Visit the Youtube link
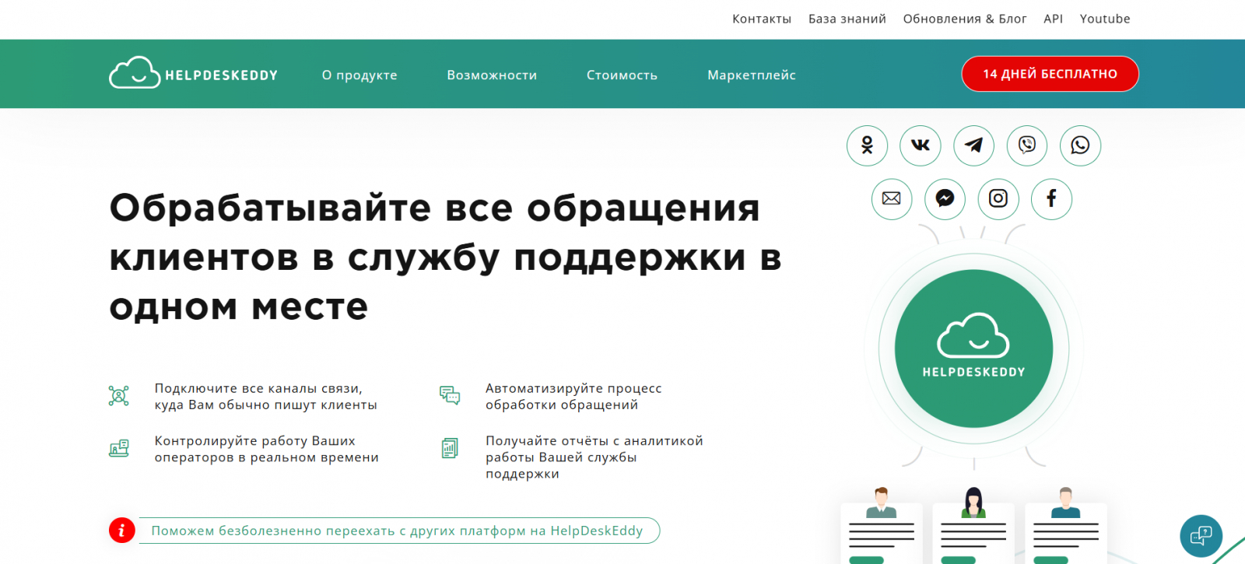1245x564 pixels. pyautogui.click(x=1105, y=19)
